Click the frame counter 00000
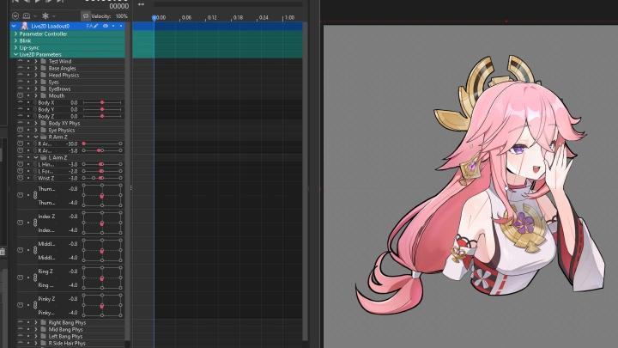The width and height of the screenshot is (618, 348). (x=118, y=6)
